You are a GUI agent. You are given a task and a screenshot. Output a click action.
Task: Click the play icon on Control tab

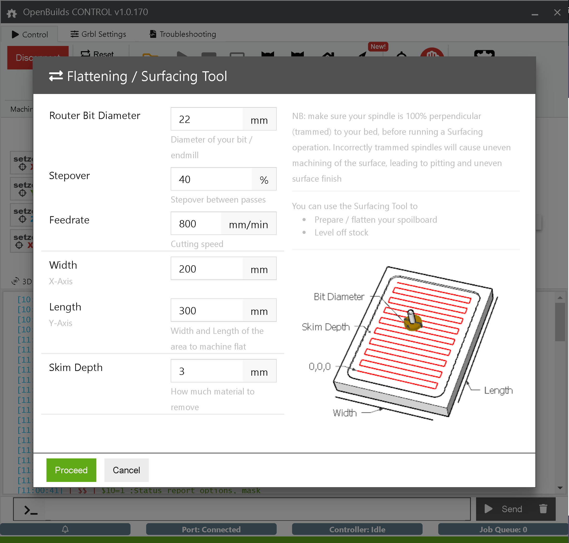click(x=15, y=34)
